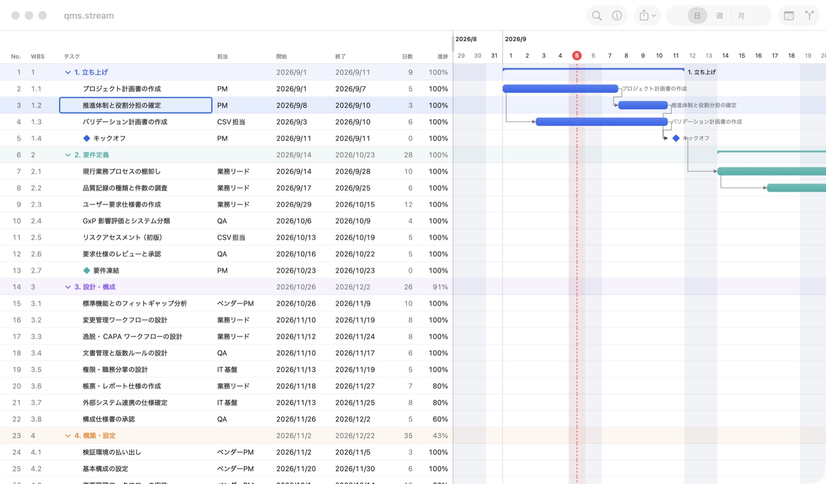Click the calendar icon in toolbar

[x=789, y=15]
